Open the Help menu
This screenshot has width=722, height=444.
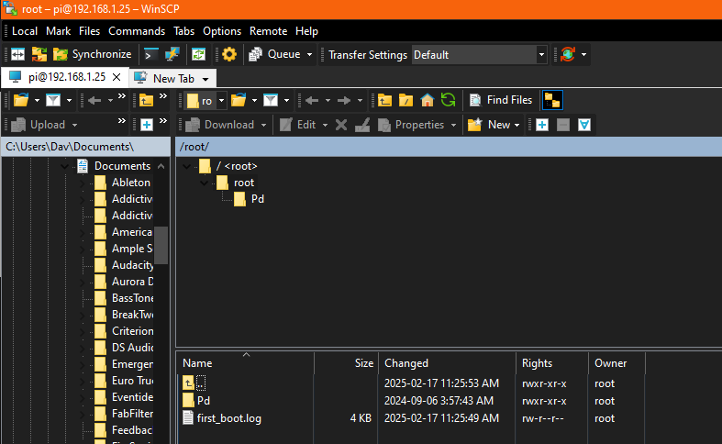[x=306, y=31]
